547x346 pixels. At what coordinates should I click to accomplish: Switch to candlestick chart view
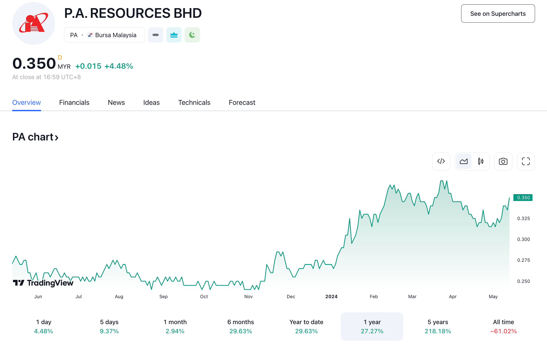[x=481, y=161]
